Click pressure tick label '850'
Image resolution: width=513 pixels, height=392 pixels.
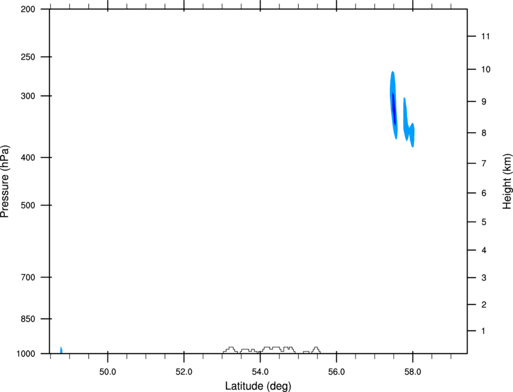coord(28,319)
